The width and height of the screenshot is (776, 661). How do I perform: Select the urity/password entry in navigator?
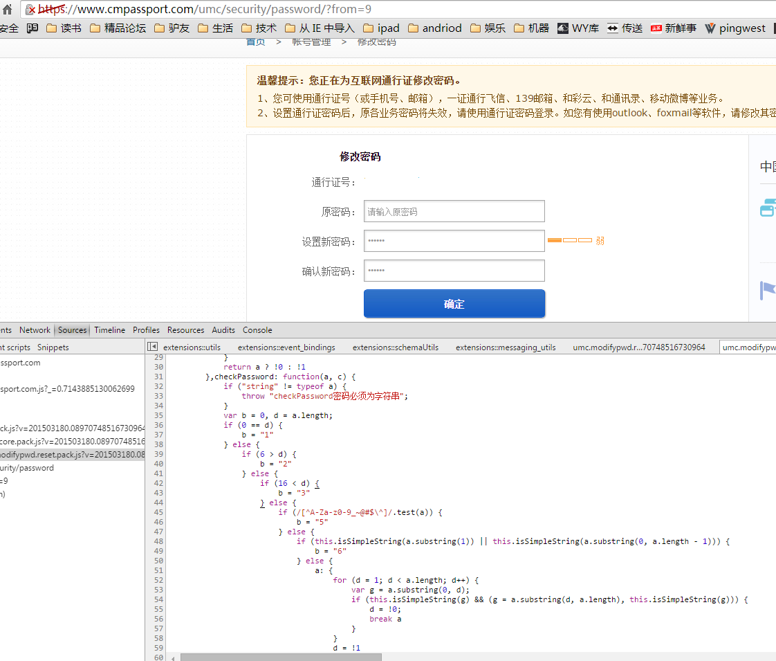point(27,468)
